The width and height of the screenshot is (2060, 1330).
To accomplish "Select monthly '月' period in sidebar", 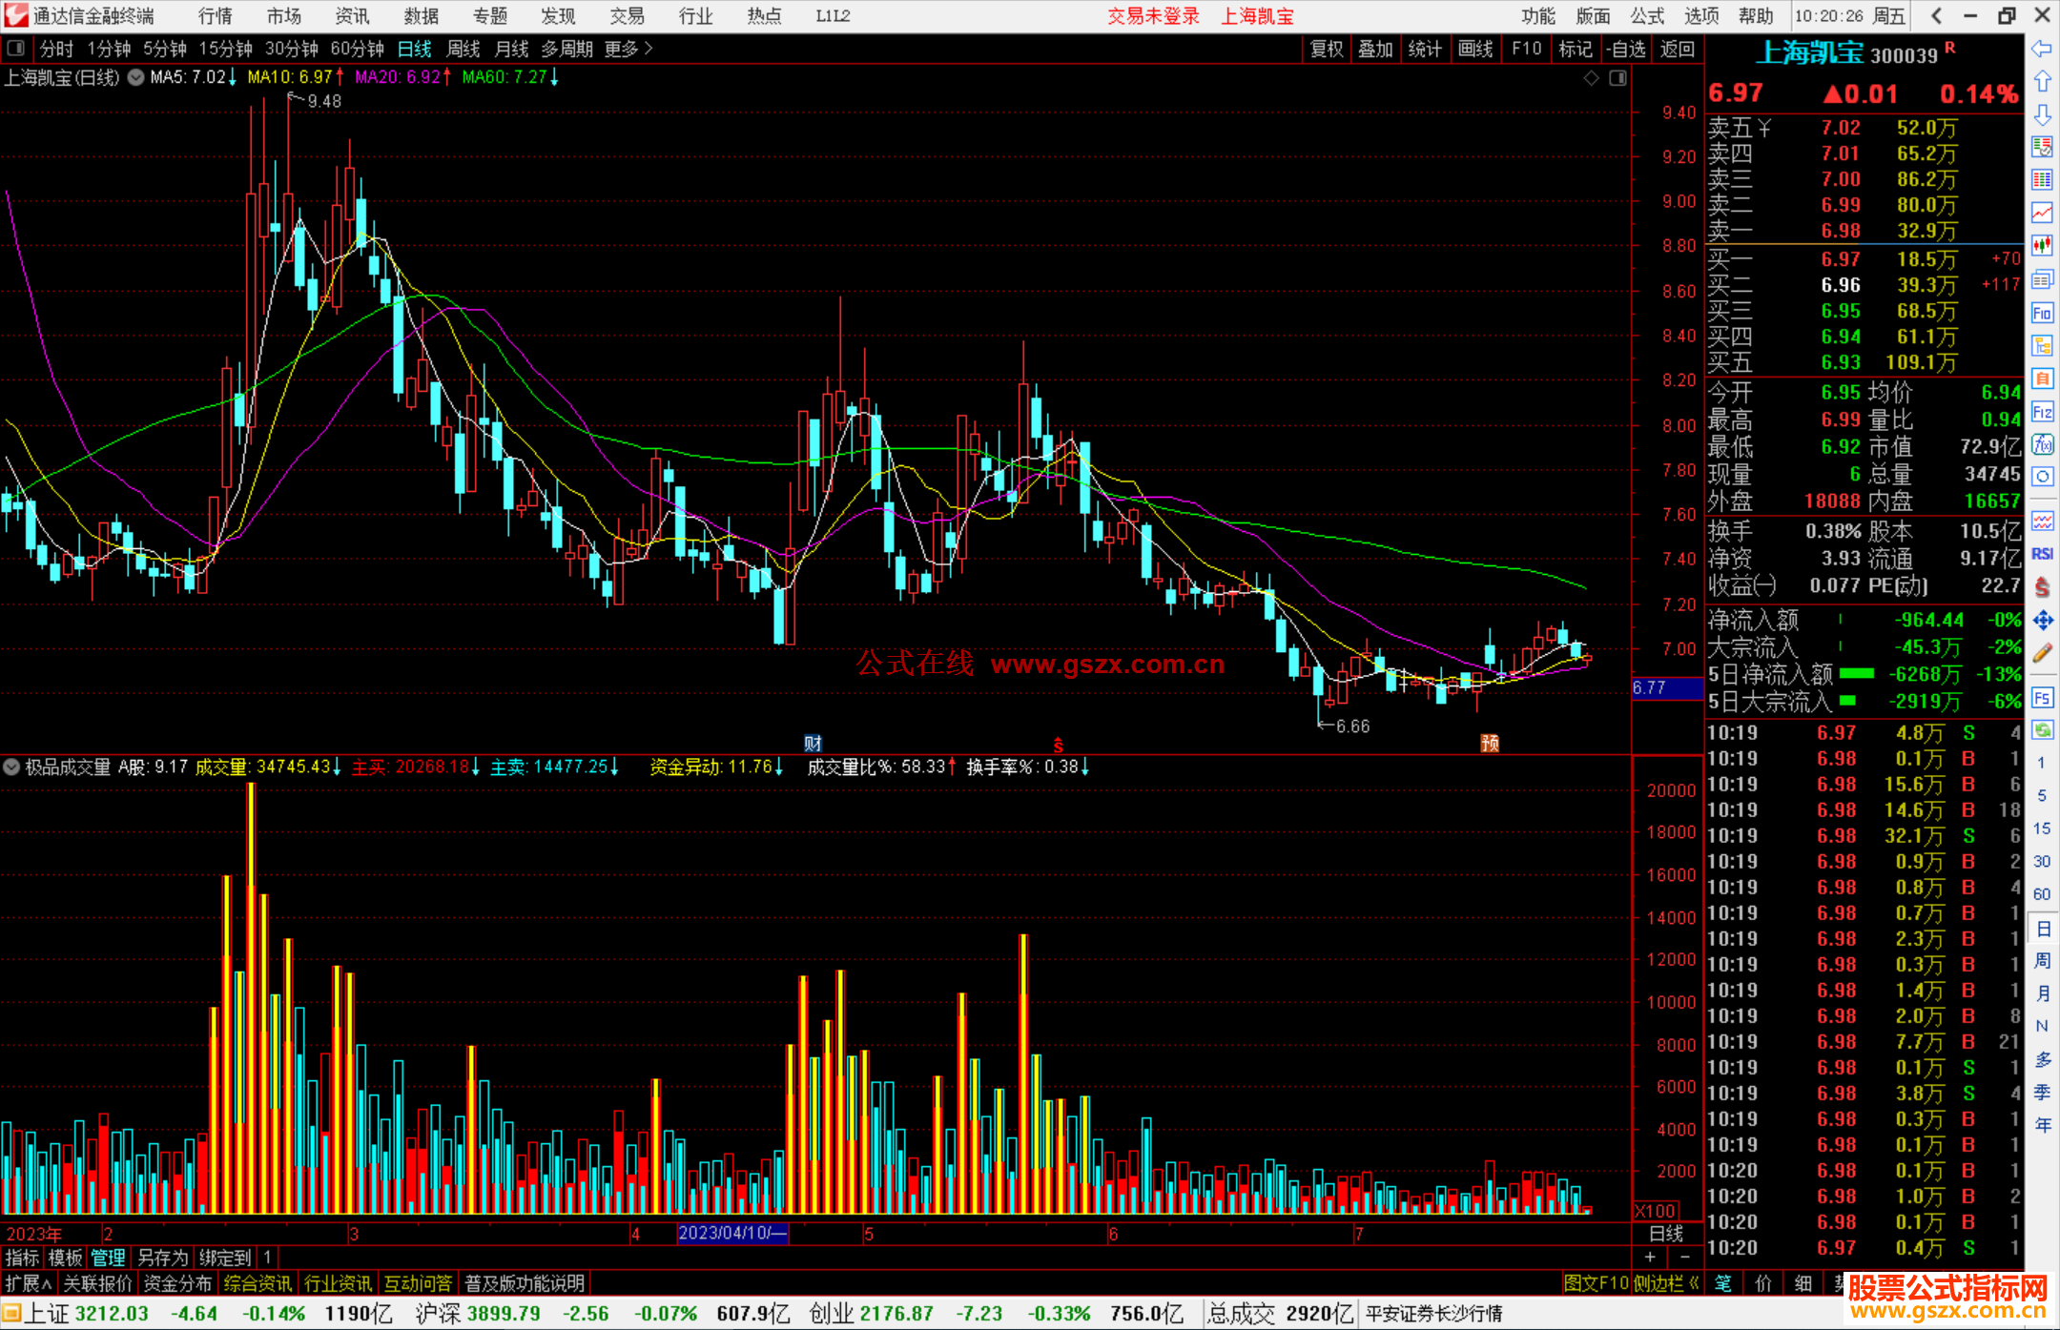I will 2043,993.
